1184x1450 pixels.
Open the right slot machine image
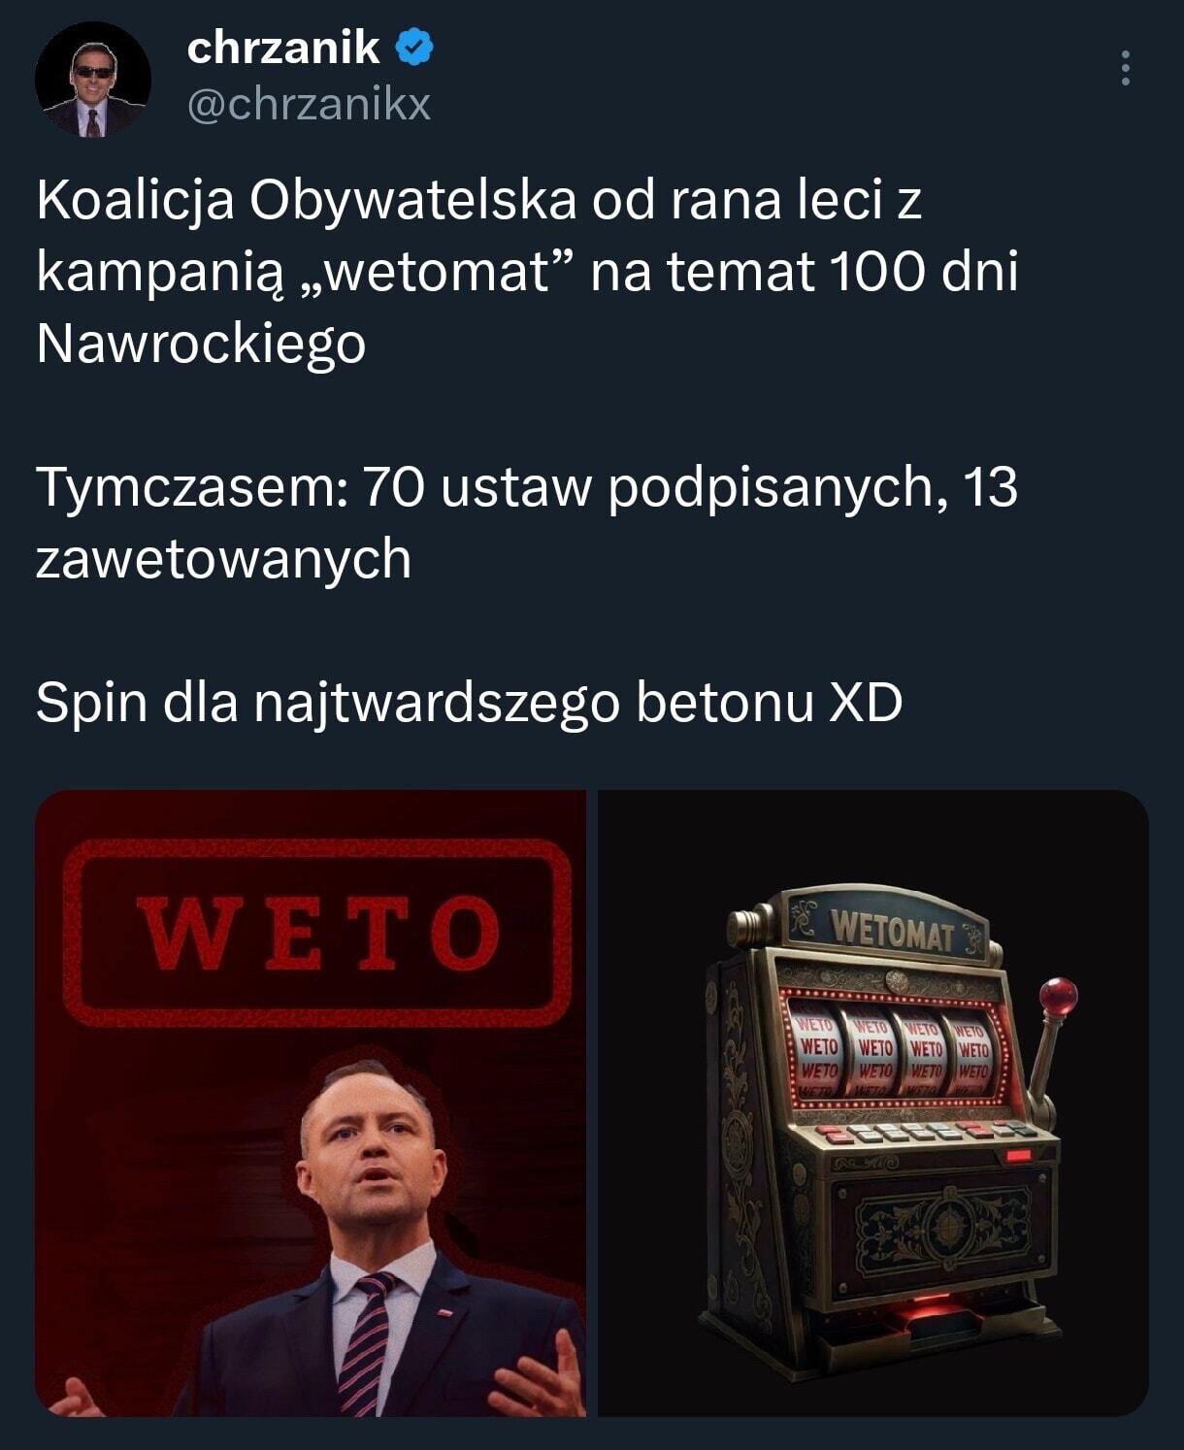pyautogui.click(x=872, y=1103)
